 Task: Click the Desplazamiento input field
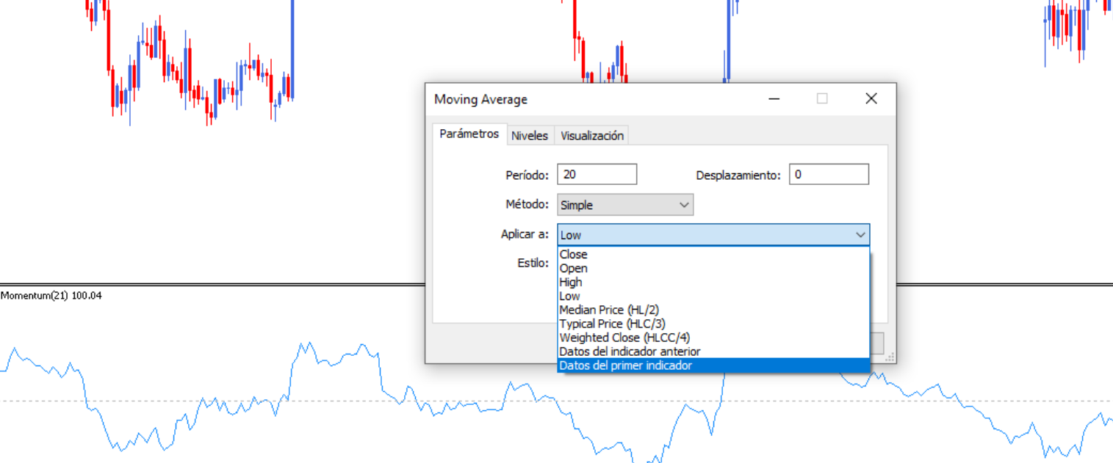pos(829,175)
